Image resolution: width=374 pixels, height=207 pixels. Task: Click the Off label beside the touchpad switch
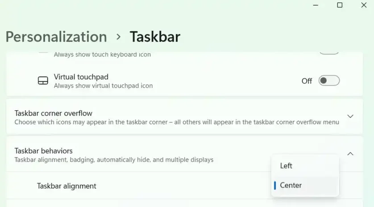[x=307, y=81]
